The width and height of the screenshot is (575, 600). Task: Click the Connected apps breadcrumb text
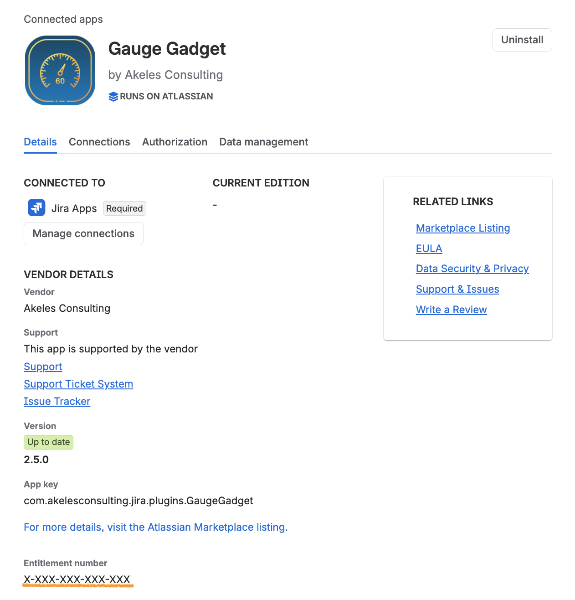63,19
